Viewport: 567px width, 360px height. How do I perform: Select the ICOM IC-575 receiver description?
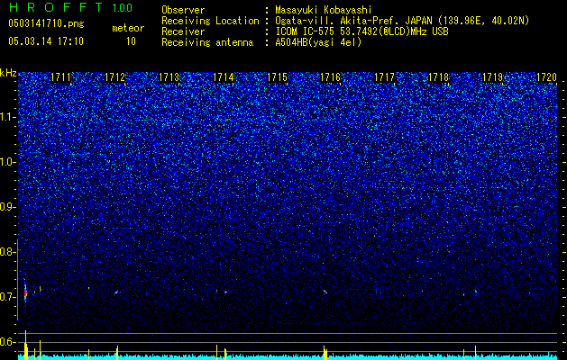pyautogui.click(x=361, y=31)
